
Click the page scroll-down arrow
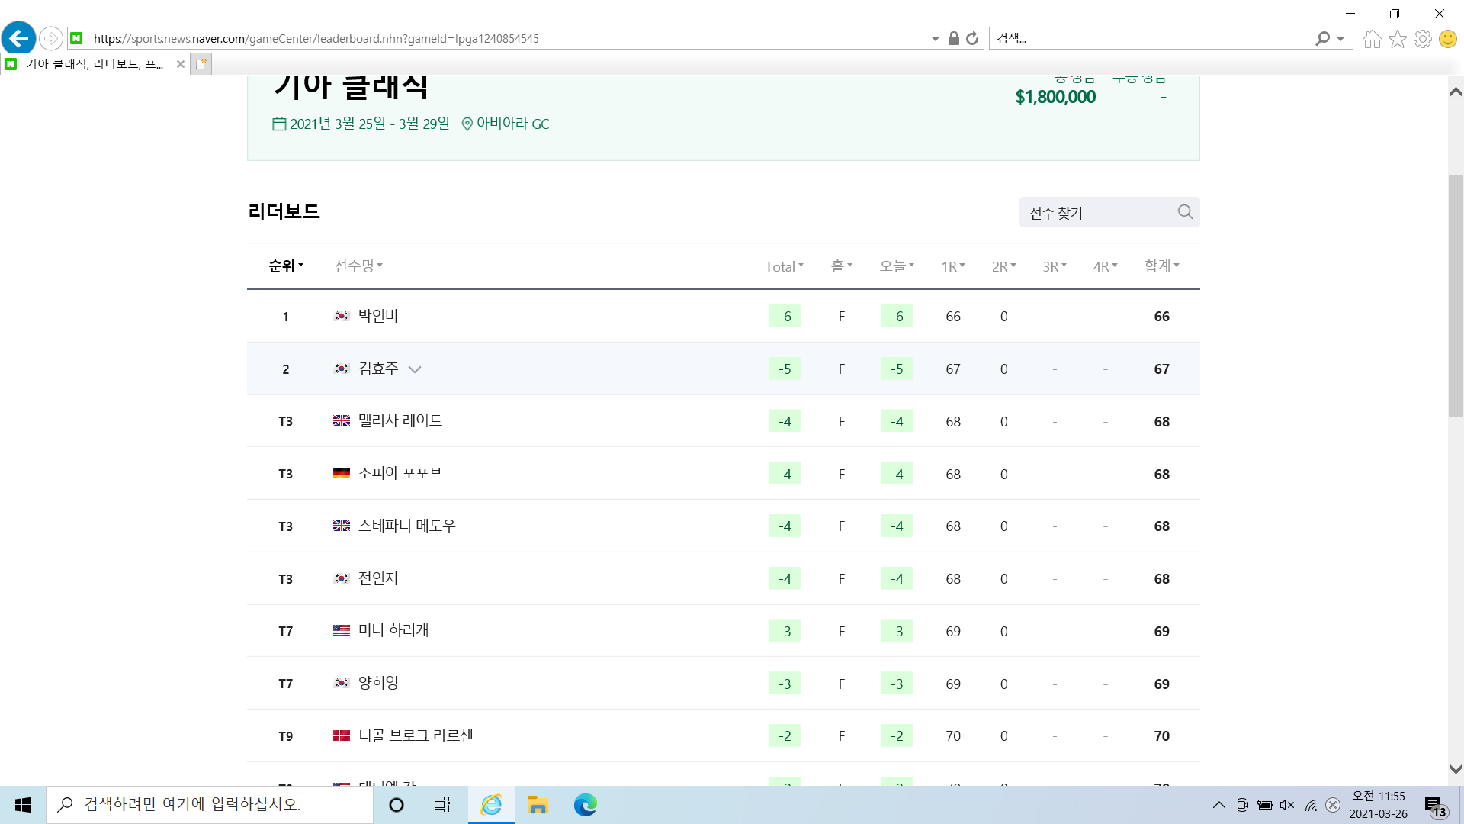tap(1456, 769)
